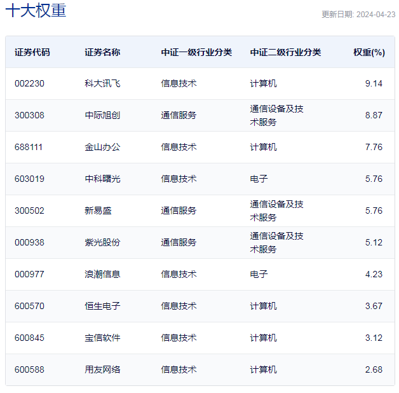399x393 pixels.
Task: Select security code 603019
Action: point(29,179)
